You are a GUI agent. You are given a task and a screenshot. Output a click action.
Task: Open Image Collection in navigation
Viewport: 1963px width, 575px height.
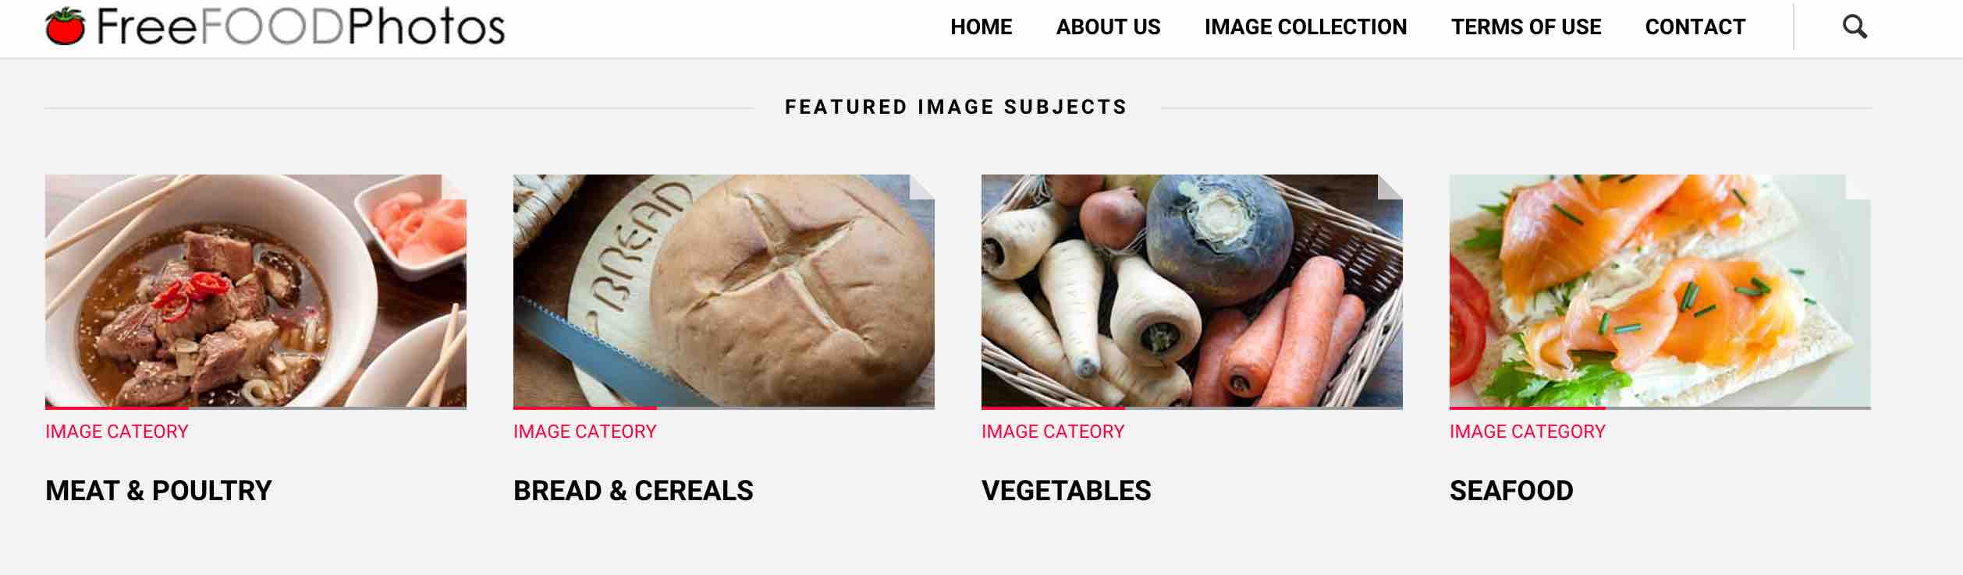[1305, 27]
